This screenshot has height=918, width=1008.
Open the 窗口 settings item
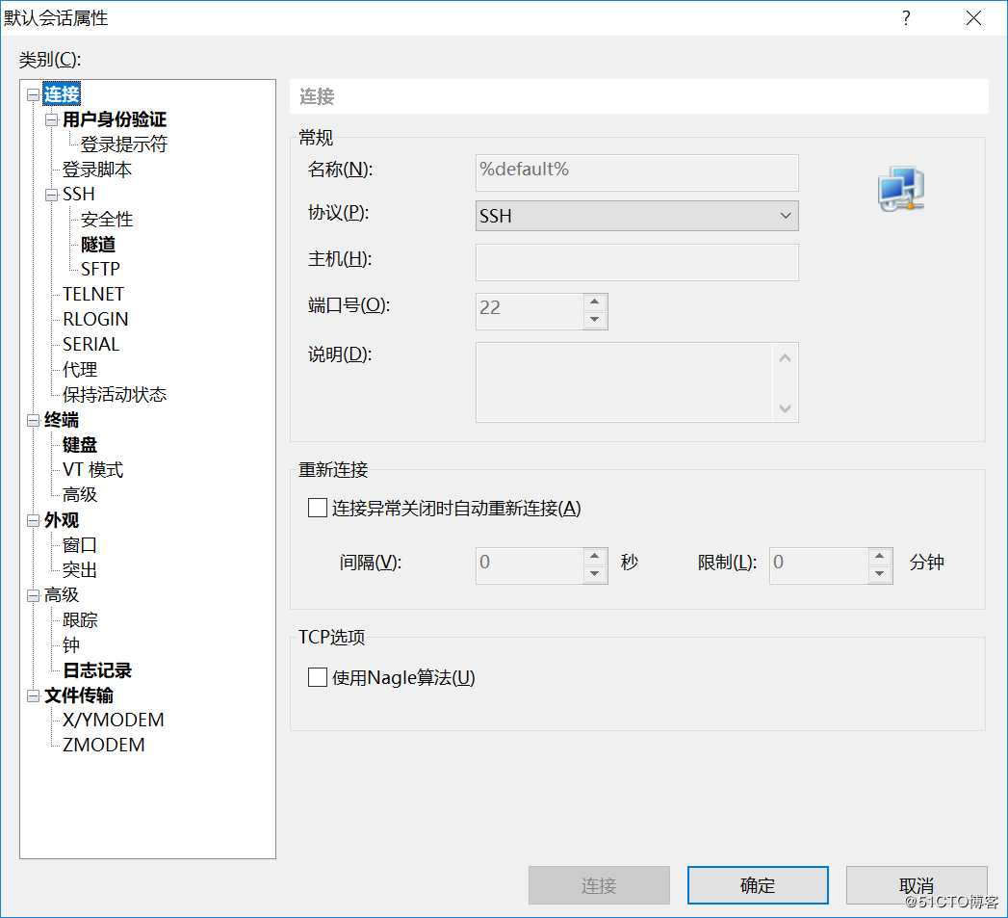point(80,545)
